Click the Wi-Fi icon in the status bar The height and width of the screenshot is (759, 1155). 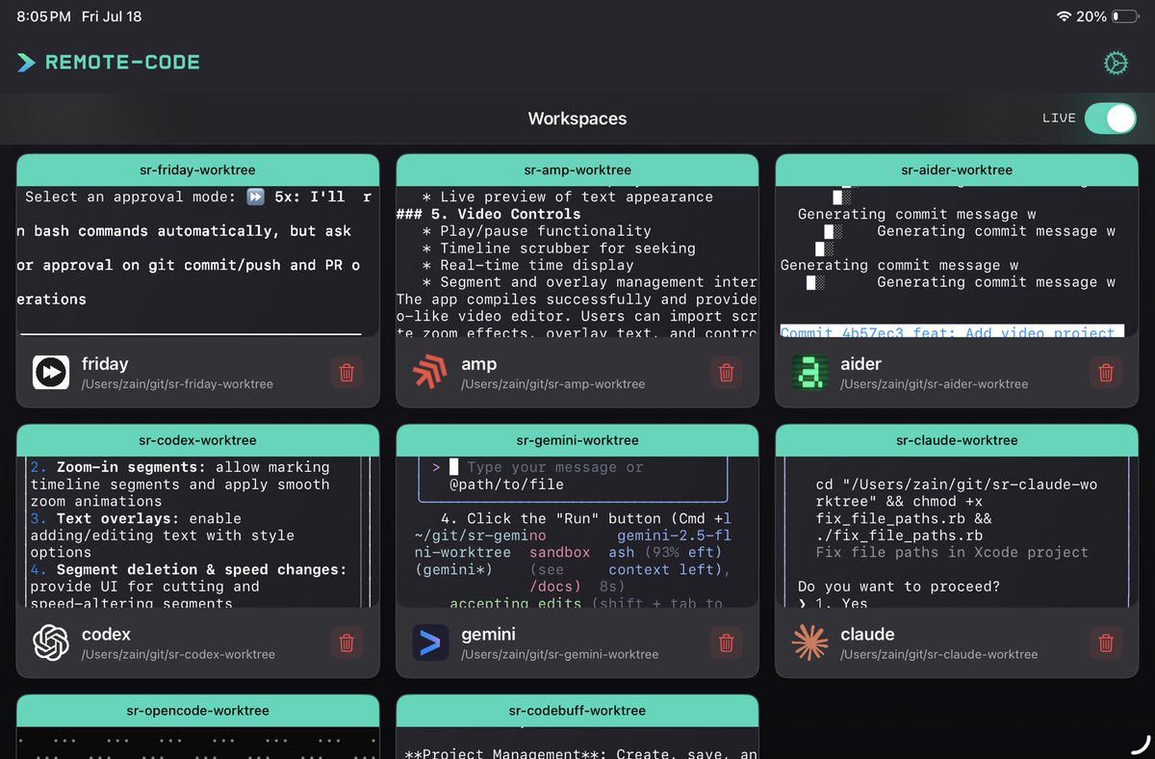pyautogui.click(x=1064, y=16)
